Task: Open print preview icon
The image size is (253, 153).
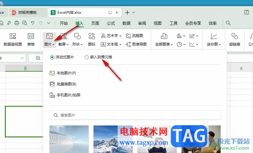Action: click(25, 23)
